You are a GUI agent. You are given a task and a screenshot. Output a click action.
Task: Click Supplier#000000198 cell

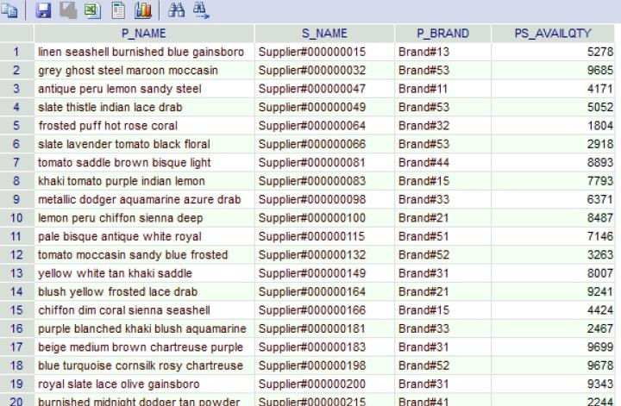(324, 365)
